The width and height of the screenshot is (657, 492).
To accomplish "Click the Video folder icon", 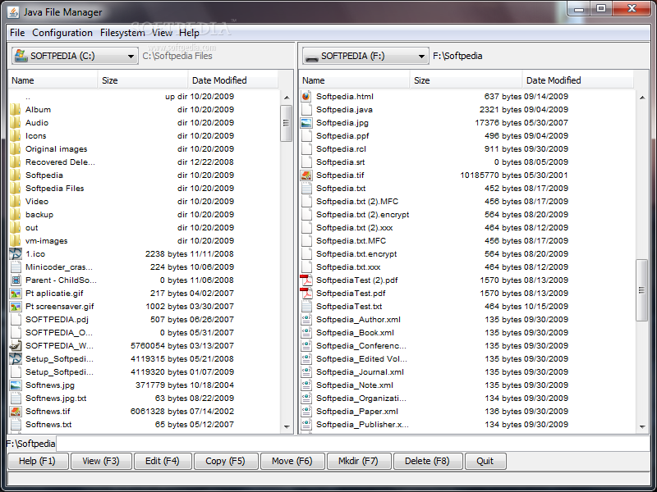I will click(15, 201).
